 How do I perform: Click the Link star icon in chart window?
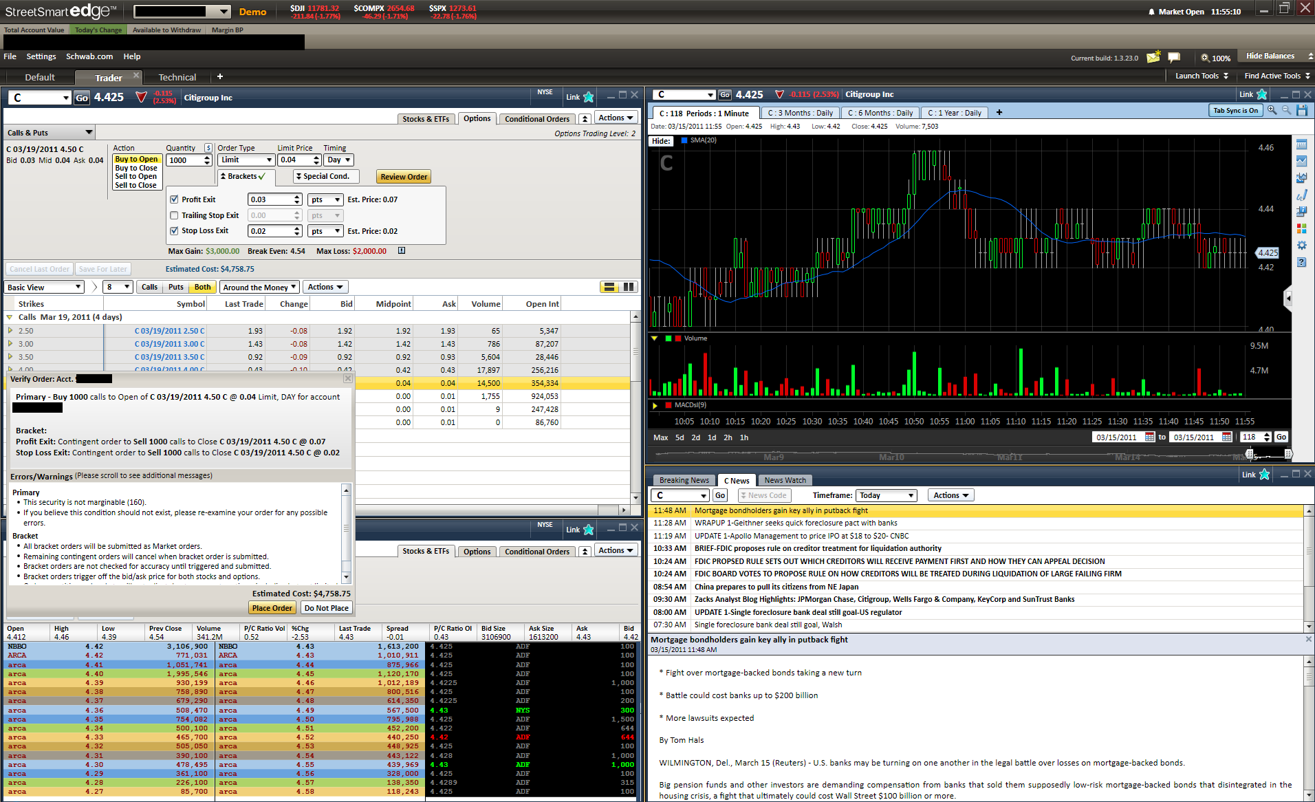pos(1262,94)
